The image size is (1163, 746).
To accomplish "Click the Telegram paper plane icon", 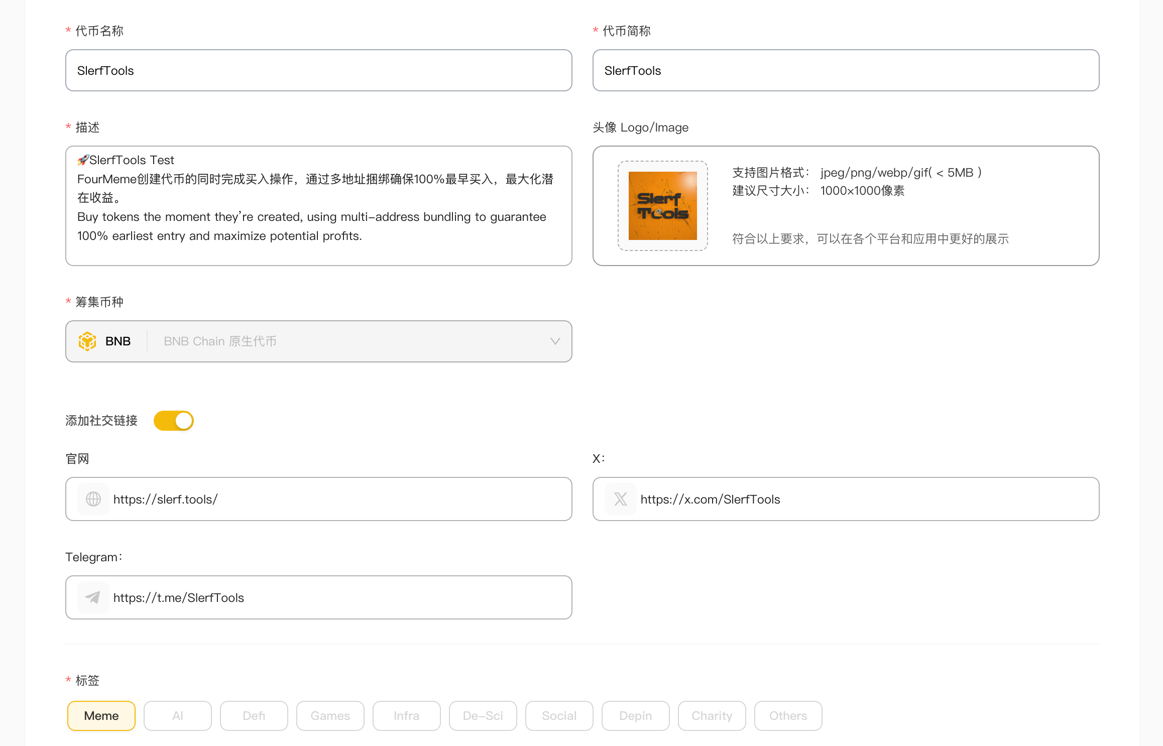I will coord(93,597).
